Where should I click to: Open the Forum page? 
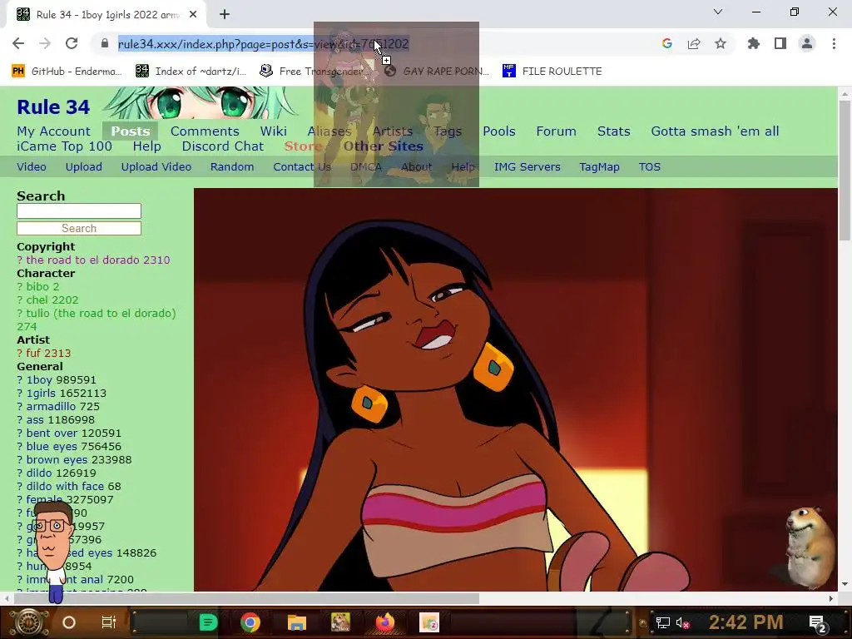coord(556,131)
